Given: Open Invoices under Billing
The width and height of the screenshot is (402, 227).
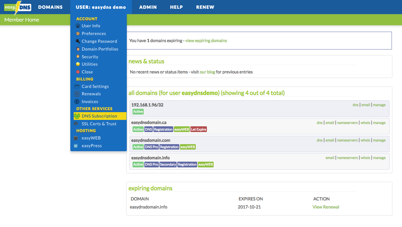Looking at the screenshot, I should (x=90, y=102).
